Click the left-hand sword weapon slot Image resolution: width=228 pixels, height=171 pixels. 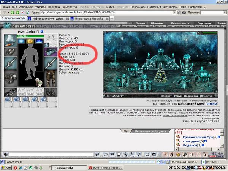(10, 63)
